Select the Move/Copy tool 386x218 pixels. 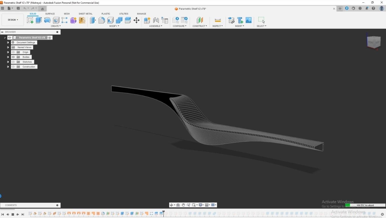(136, 20)
